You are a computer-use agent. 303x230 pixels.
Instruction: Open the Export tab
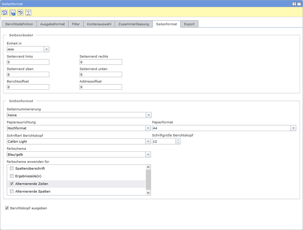[189, 24]
